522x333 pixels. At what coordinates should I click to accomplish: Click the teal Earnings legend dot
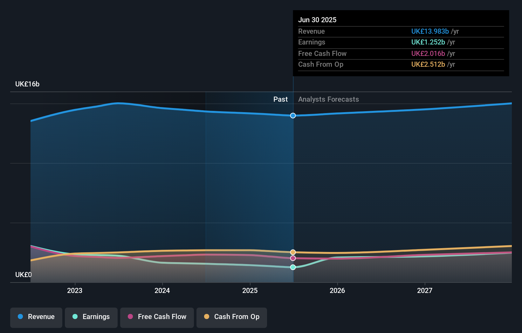75,317
